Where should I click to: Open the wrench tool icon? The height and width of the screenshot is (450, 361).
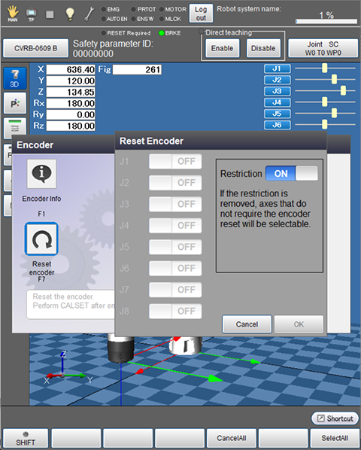(x=89, y=14)
